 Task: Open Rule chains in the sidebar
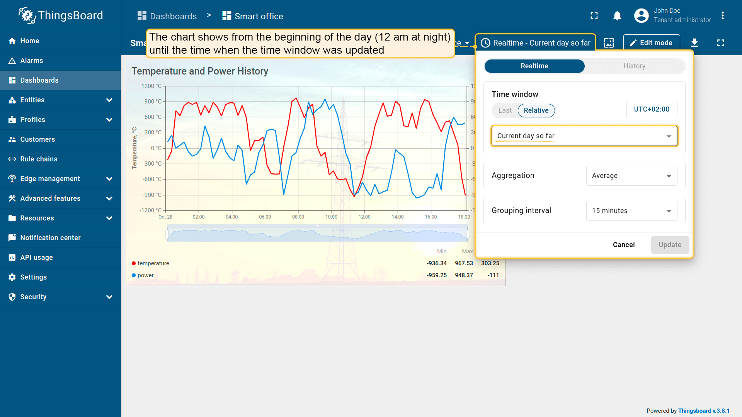[x=39, y=159]
